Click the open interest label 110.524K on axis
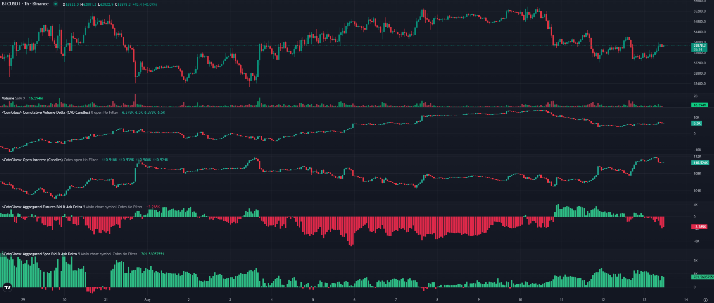Image resolution: width=714 pixels, height=303 pixels. click(x=701, y=163)
